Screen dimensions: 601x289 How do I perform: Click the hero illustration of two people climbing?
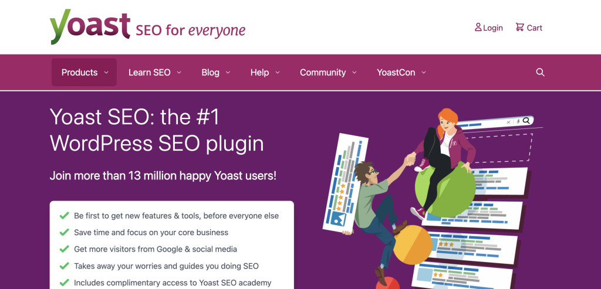coord(431,199)
